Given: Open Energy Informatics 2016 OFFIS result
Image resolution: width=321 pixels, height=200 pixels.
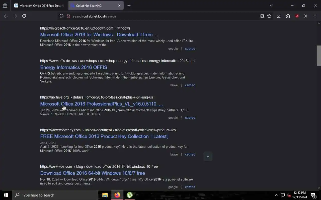Looking at the screenshot, I should [x=74, y=67].
